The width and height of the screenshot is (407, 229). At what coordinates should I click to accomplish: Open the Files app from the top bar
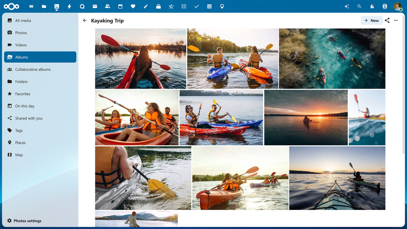[x=44, y=6]
